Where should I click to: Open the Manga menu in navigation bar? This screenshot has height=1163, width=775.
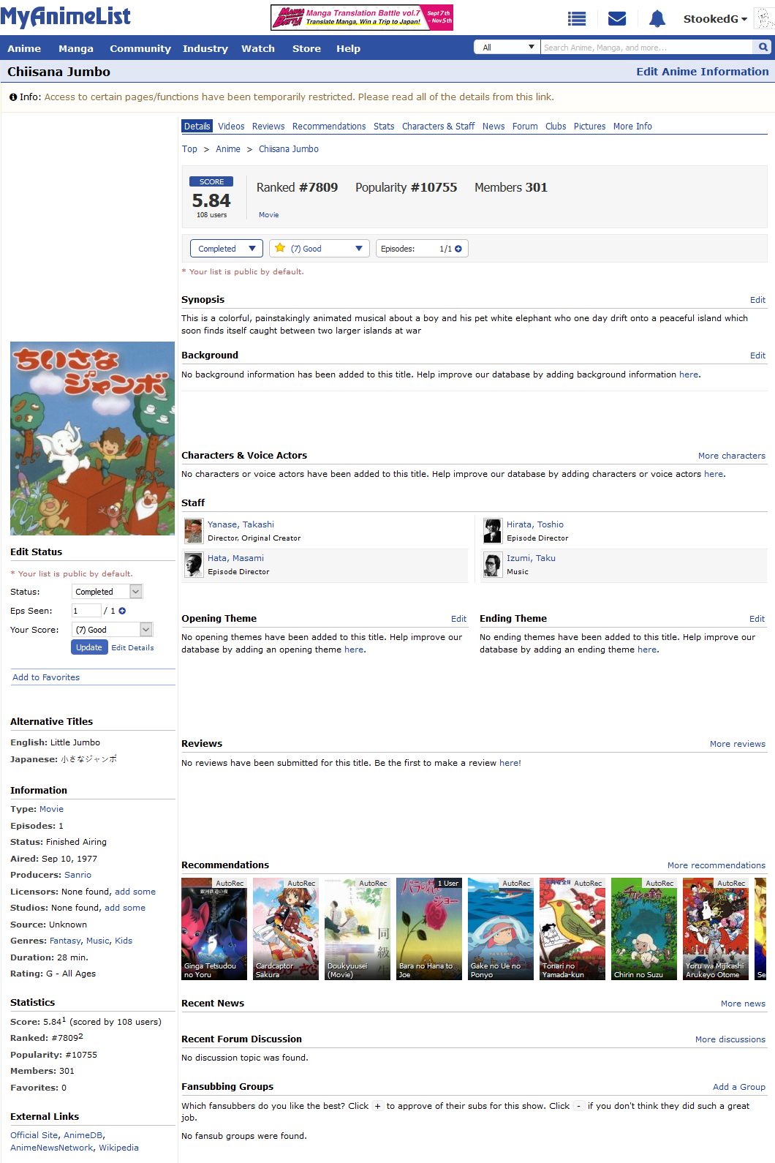tap(76, 49)
